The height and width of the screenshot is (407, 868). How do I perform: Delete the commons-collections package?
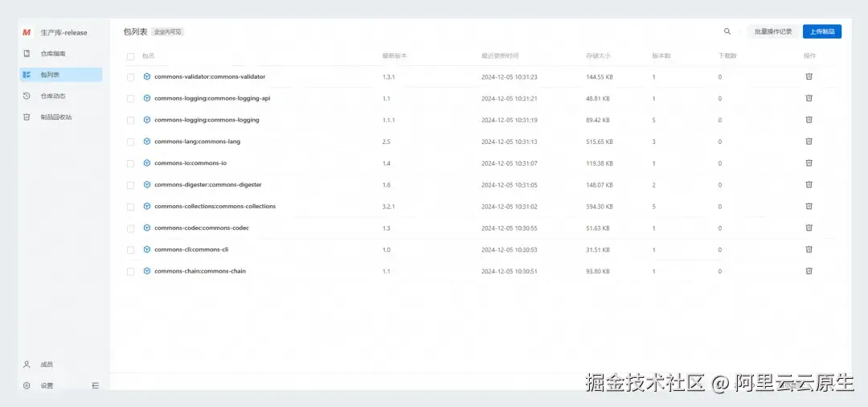pos(809,206)
